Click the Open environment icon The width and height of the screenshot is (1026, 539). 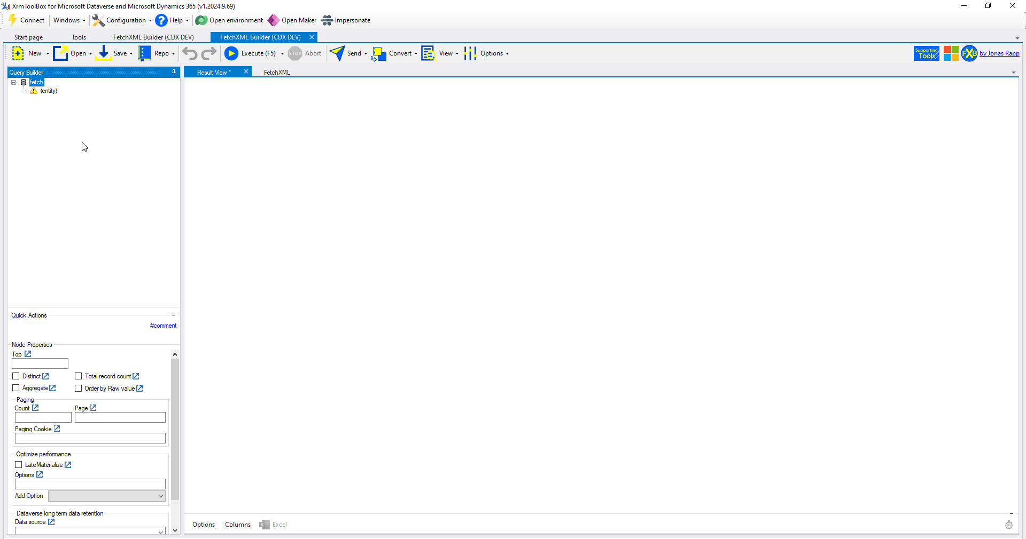point(201,20)
